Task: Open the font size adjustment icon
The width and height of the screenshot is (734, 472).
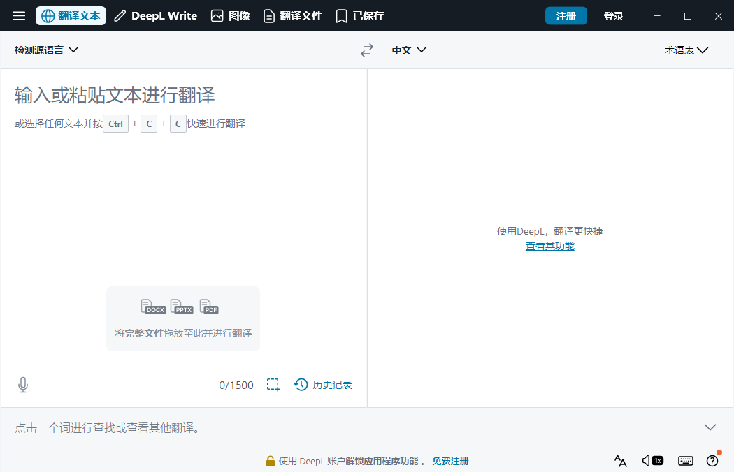Action: 621,461
